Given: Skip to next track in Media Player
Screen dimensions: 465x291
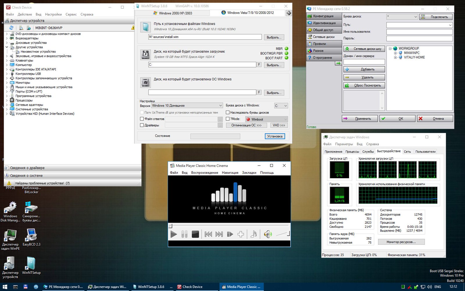Looking at the screenshot, I should (x=219, y=234).
